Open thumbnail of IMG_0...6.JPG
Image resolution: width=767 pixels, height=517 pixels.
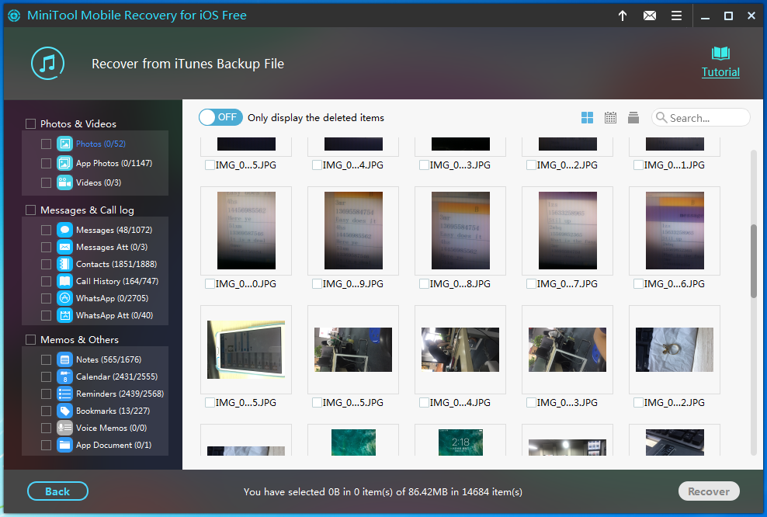(x=675, y=231)
